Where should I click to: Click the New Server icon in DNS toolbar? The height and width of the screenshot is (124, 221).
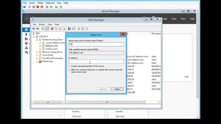click(x=79, y=29)
